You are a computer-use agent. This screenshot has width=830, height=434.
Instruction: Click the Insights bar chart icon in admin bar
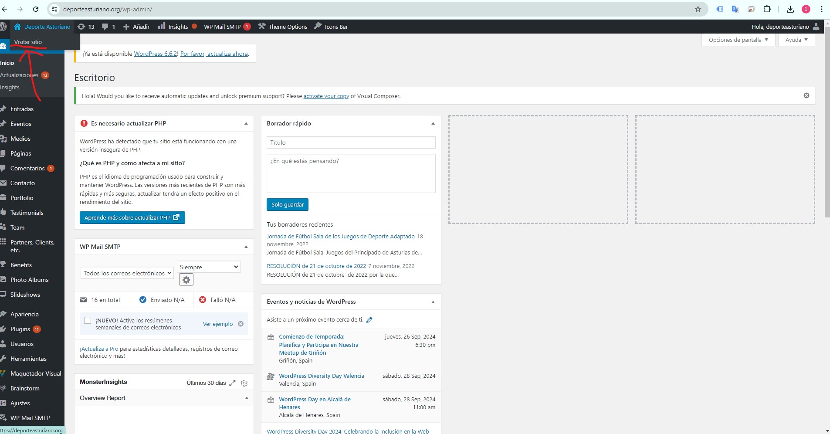162,26
